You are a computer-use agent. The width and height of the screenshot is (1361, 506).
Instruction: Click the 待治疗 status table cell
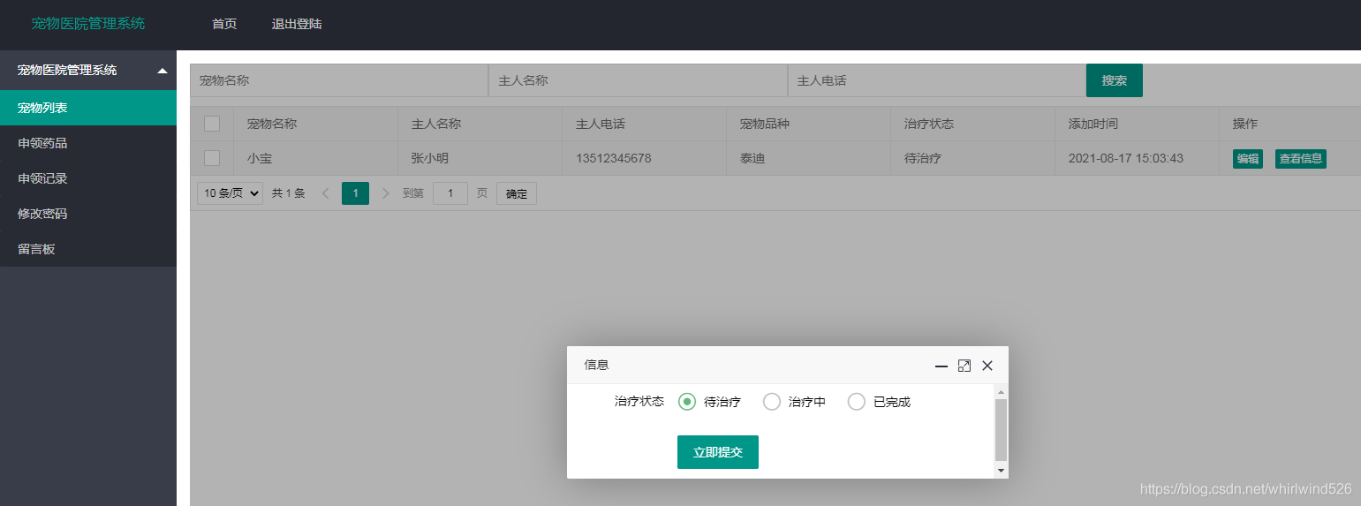pyautogui.click(x=972, y=158)
